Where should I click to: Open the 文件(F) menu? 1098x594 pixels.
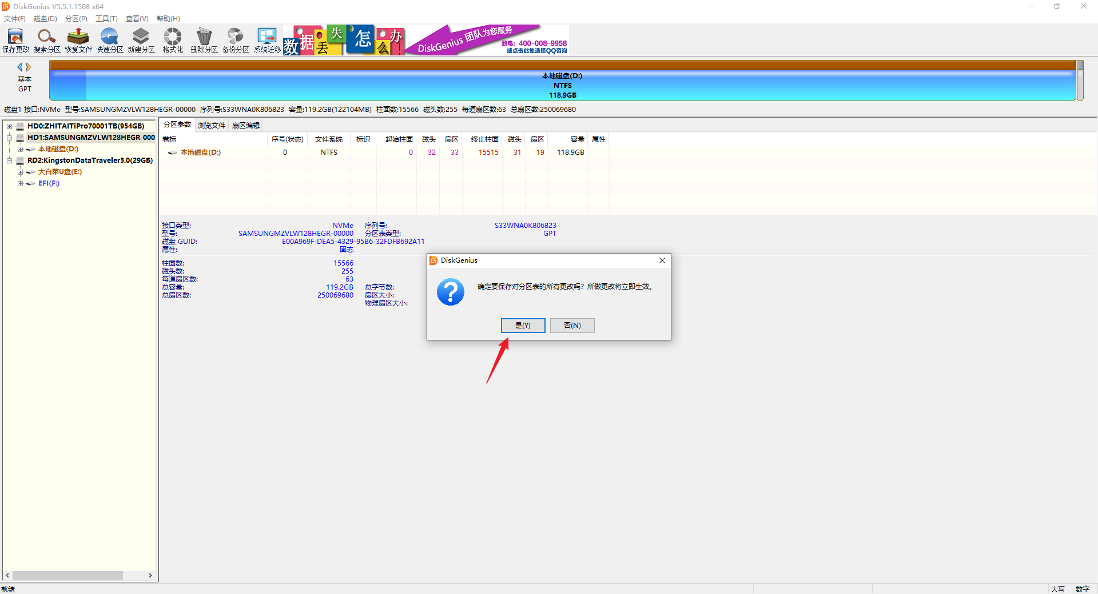point(15,19)
